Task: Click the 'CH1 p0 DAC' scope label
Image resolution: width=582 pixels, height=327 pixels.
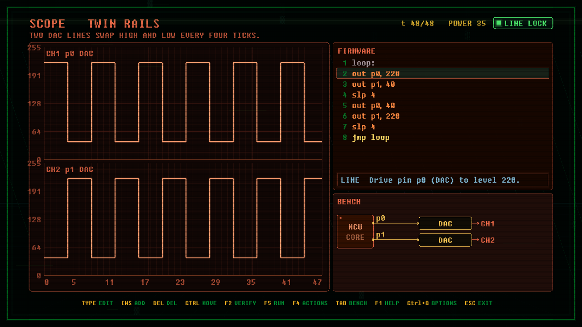Action: (x=70, y=54)
